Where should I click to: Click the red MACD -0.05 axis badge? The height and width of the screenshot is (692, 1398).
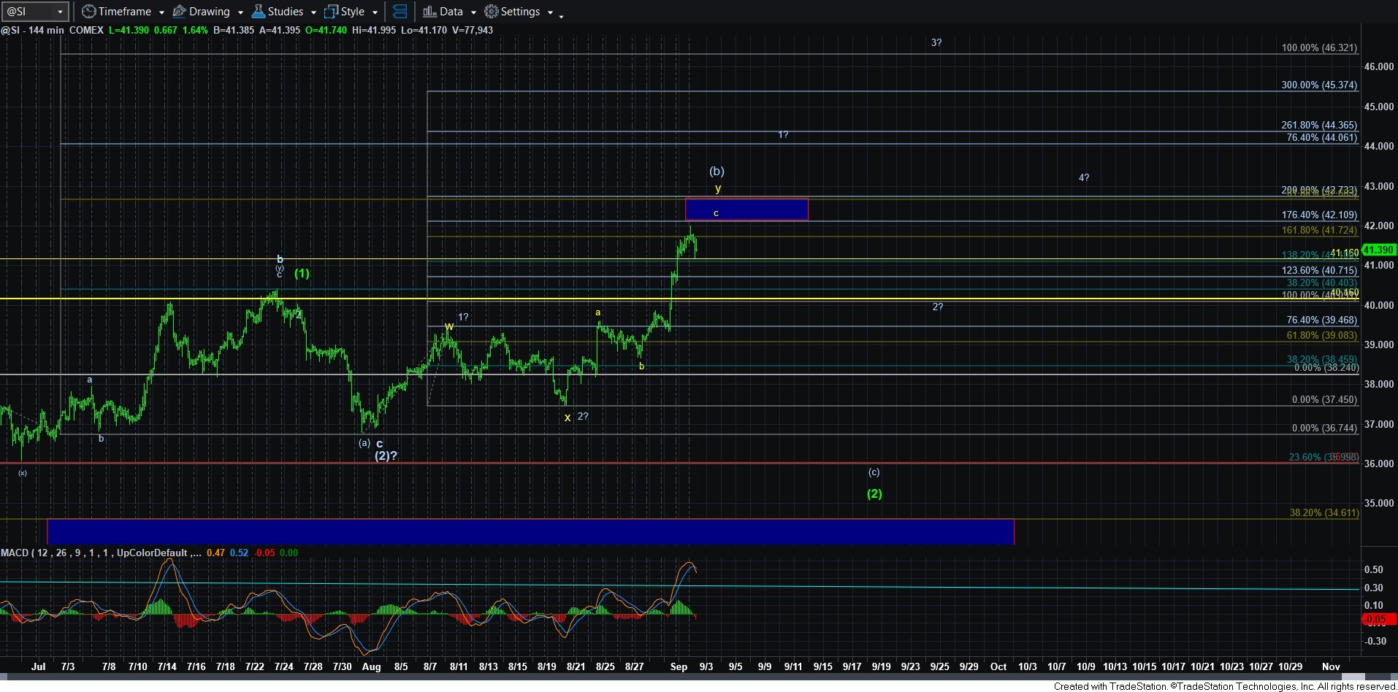pos(1379,620)
